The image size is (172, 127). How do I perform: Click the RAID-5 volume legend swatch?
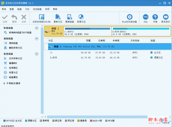91,121
